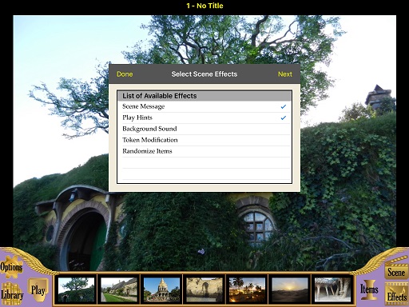
Task: Enable the Token Modification effect
Action: pyautogui.click(x=204, y=140)
